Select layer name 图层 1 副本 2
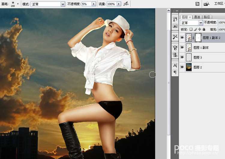 (211, 38)
